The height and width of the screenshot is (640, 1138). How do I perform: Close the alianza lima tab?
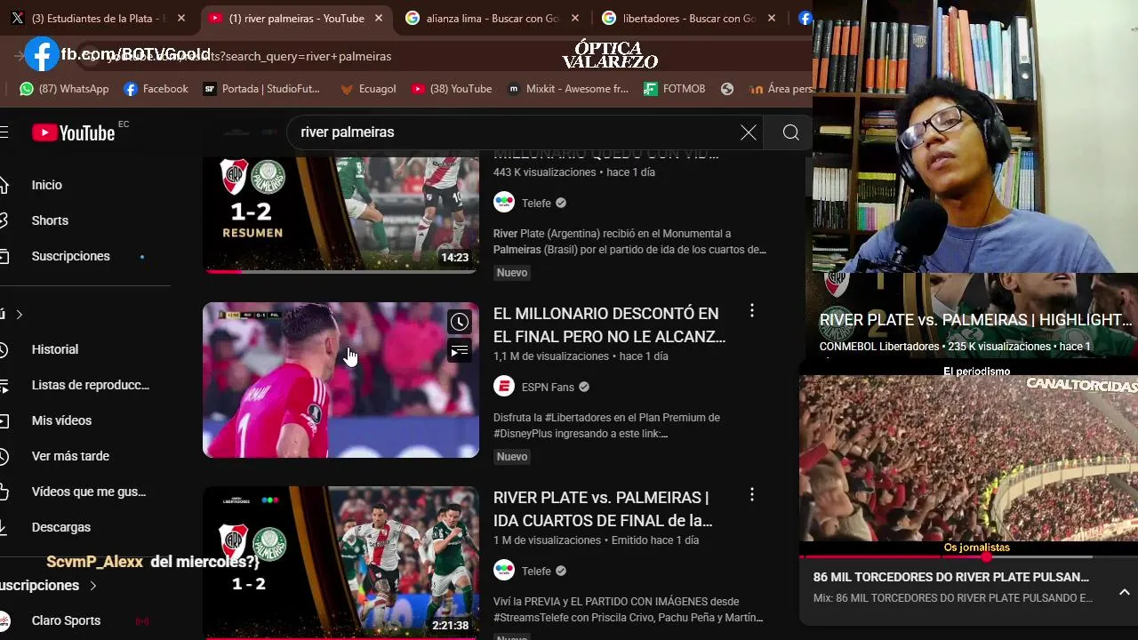(575, 18)
